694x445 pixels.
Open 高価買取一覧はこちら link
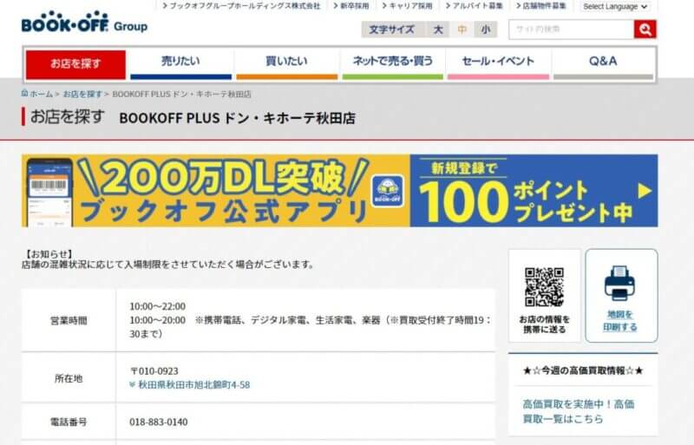tap(579, 411)
